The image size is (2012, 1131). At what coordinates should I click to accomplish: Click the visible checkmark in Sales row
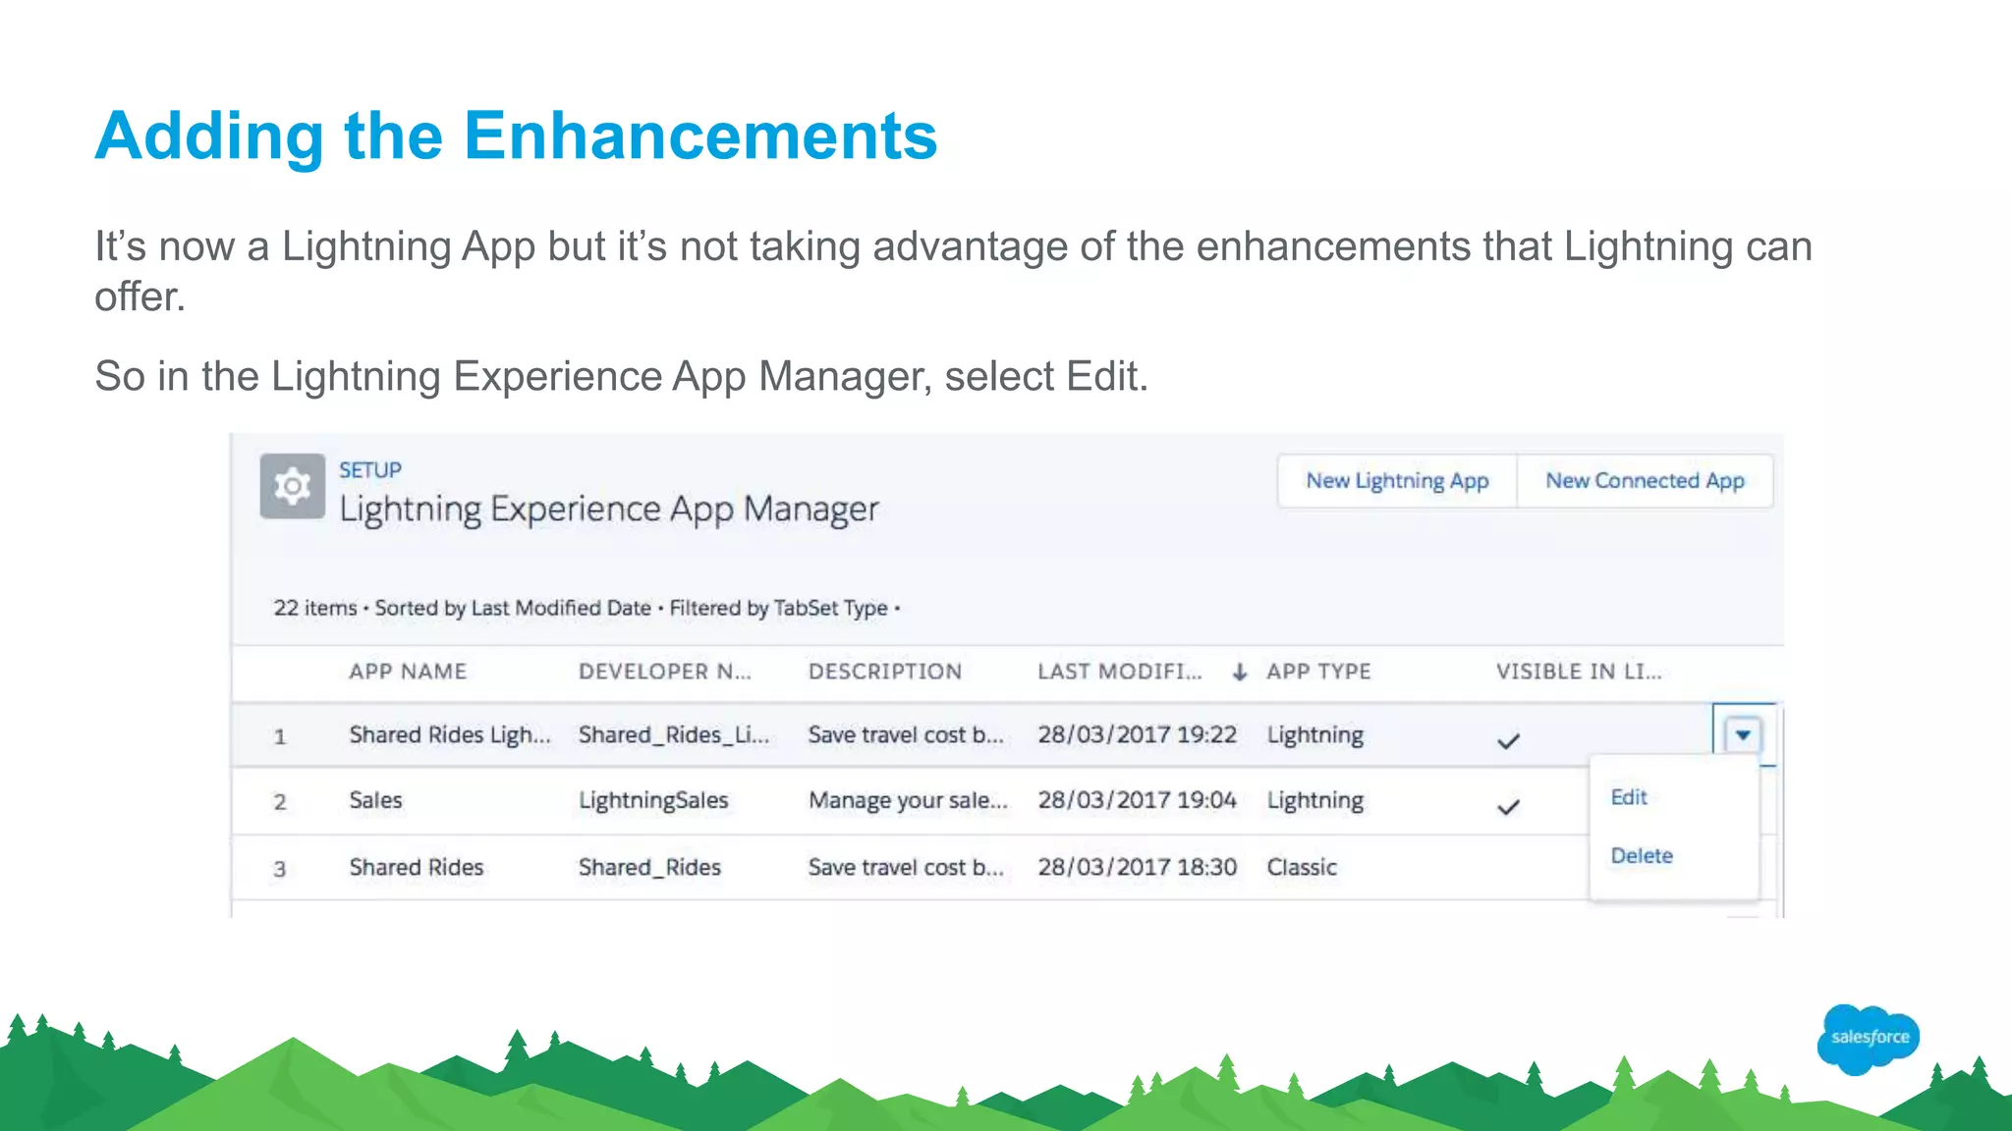1509,807
